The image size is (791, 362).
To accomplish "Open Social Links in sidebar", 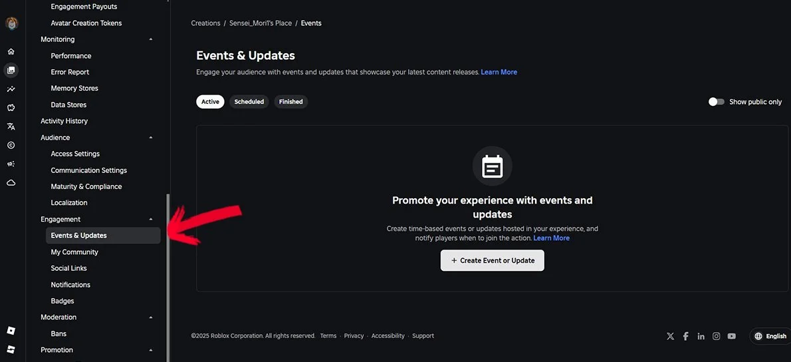I will [68, 268].
